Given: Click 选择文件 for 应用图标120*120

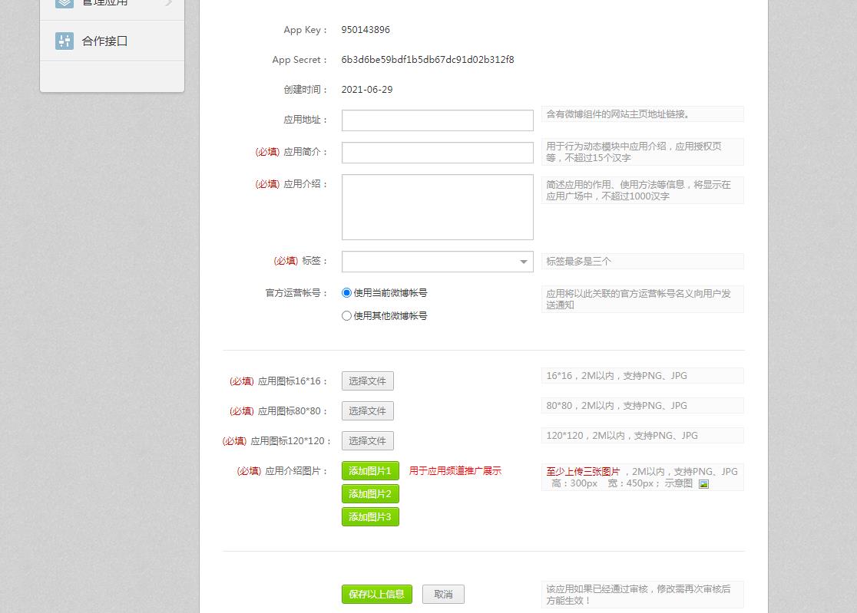Looking at the screenshot, I should tap(367, 440).
